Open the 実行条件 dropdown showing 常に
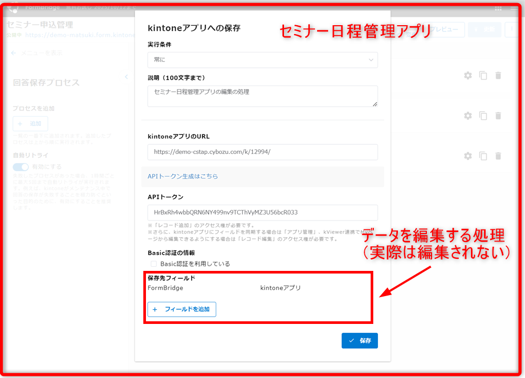This screenshot has height=378, width=525. click(262, 60)
